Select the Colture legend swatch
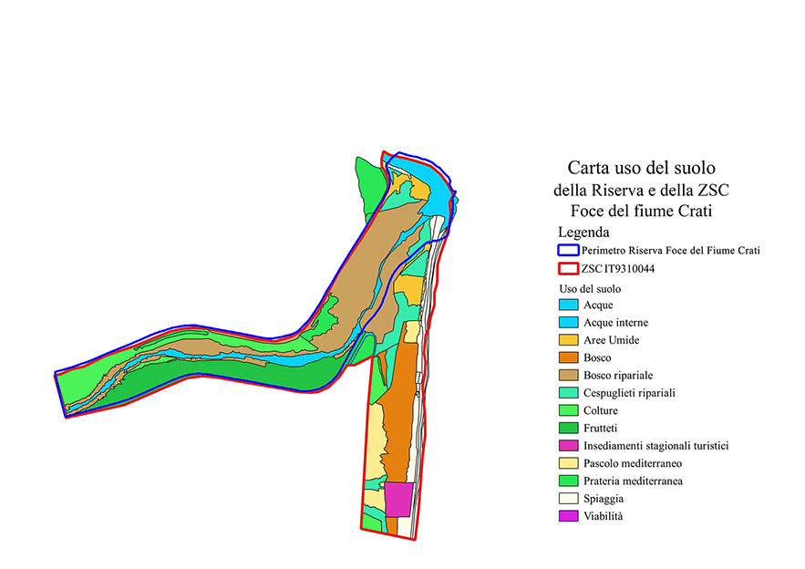Image resolution: width=805 pixels, height=569 pixels. coord(568,410)
